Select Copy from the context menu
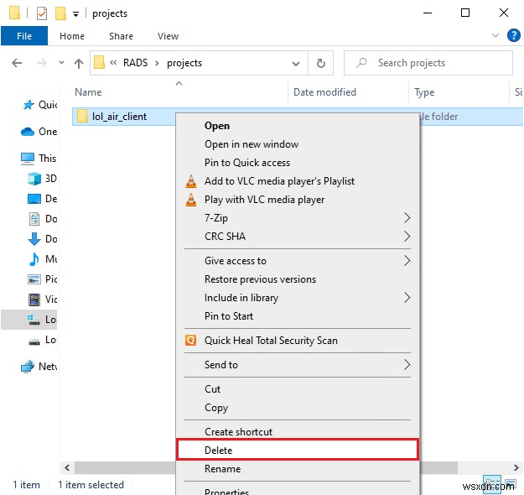 point(216,408)
